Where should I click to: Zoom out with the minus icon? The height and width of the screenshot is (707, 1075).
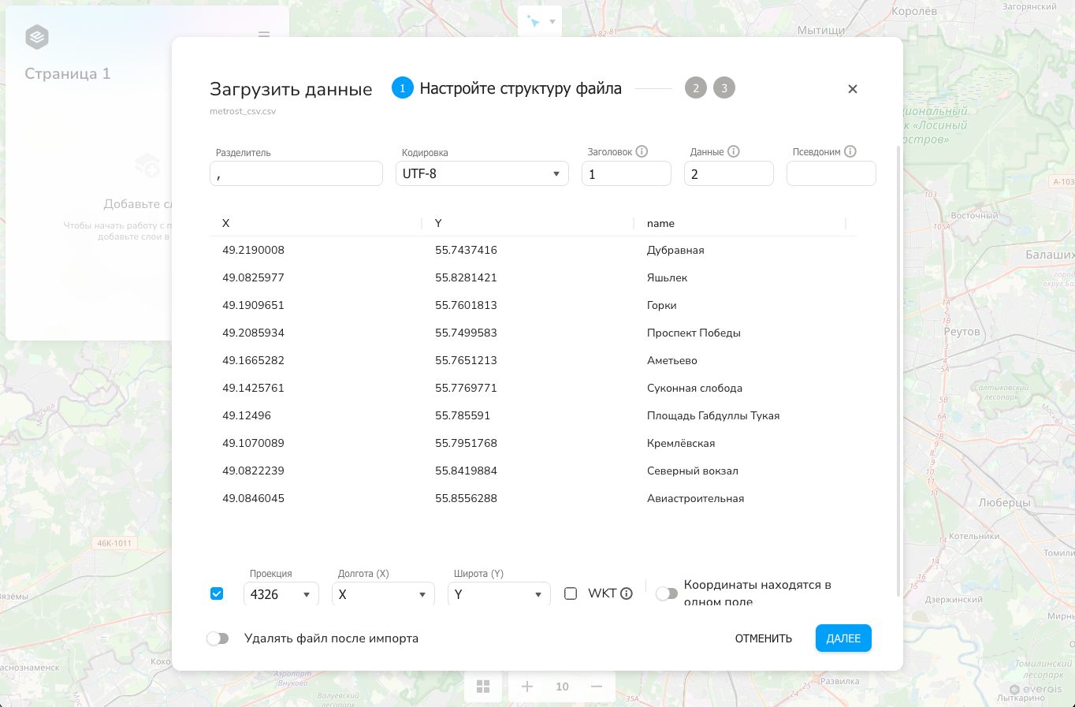click(597, 687)
